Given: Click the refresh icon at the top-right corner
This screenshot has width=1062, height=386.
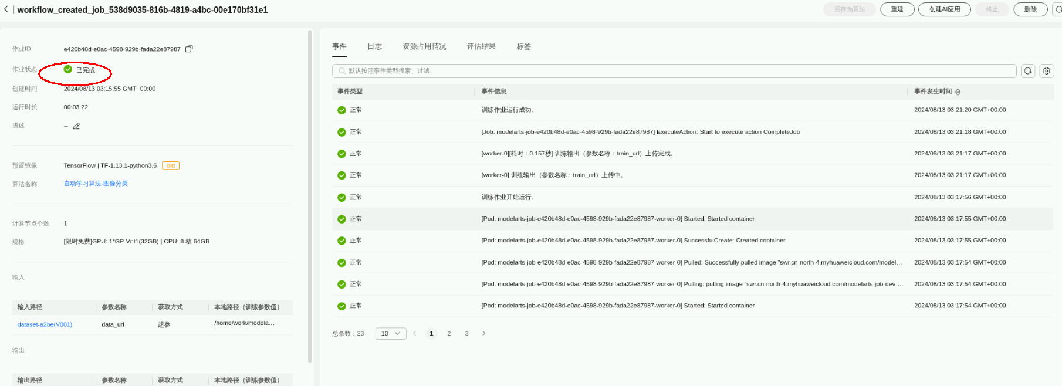Looking at the screenshot, I should [x=1058, y=9].
